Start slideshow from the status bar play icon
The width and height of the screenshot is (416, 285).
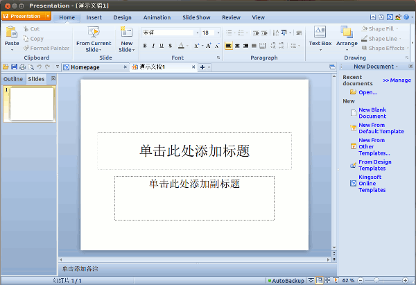pos(336,280)
